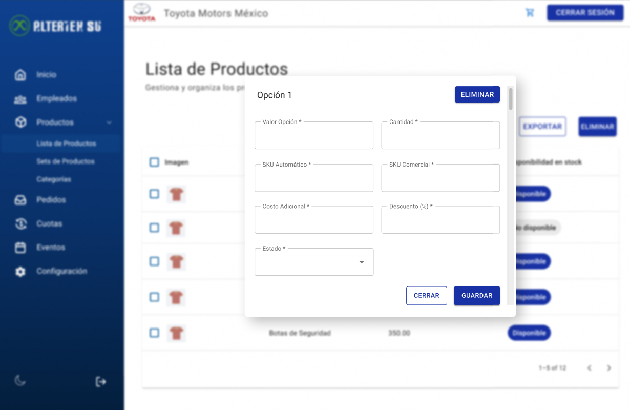The height and width of the screenshot is (410, 630).
Task: Go to Cuotas in sidebar
Action: [x=49, y=224]
